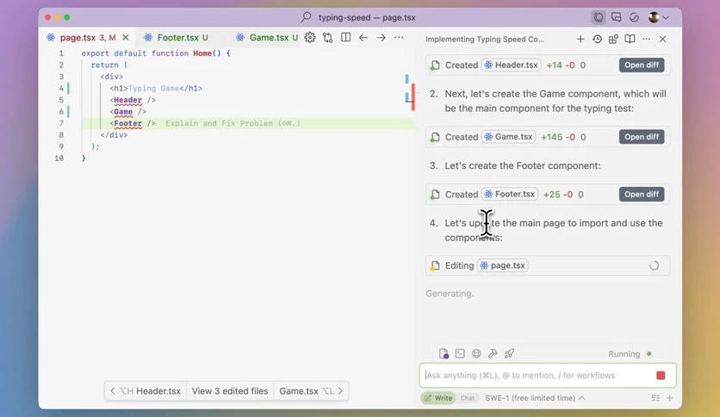The height and width of the screenshot is (417, 720).
Task: Open the book icon in Cascade header
Action: [630, 39]
